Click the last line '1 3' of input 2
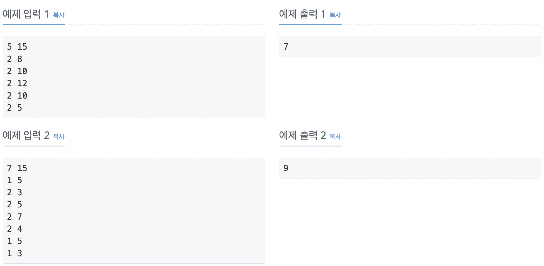This screenshot has width=544, height=266. pyautogui.click(x=14, y=253)
